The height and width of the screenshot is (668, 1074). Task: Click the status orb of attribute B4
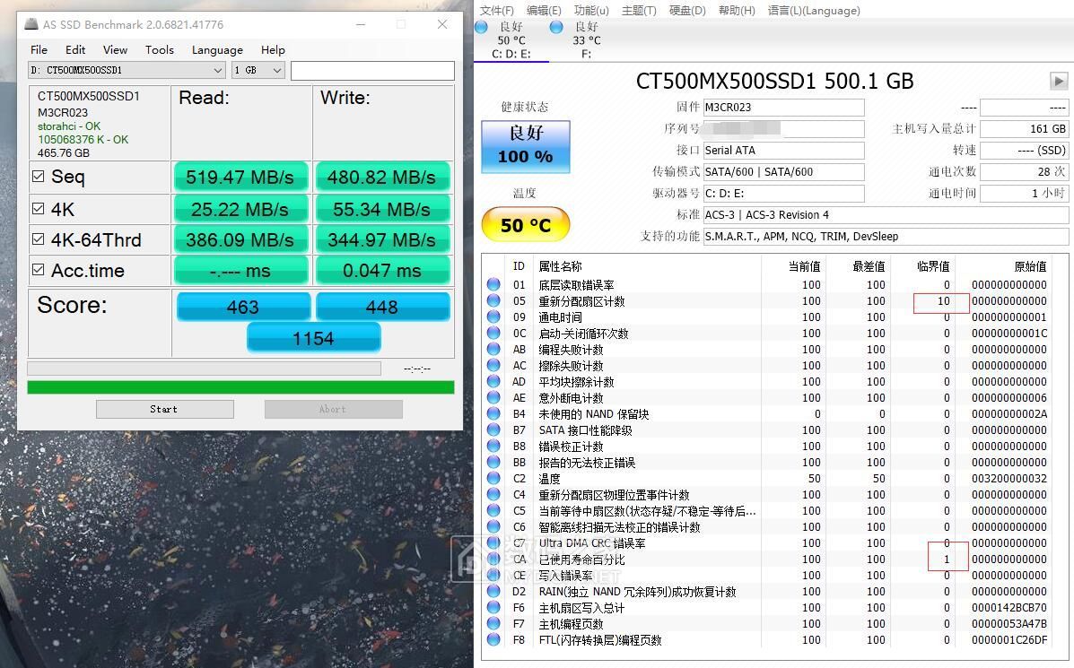point(493,413)
